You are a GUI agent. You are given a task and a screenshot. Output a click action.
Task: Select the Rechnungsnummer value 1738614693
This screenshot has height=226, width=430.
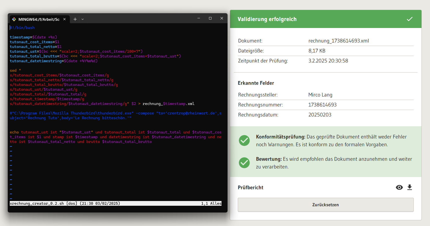pos(322,105)
